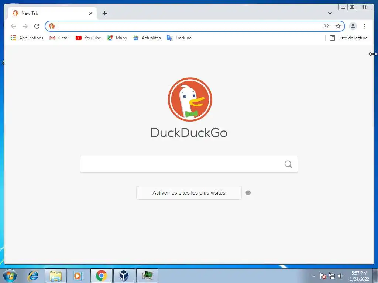Viewport: 378px width, 283px height.
Task: Click the info icon beside Activer button
Action: tap(248, 193)
